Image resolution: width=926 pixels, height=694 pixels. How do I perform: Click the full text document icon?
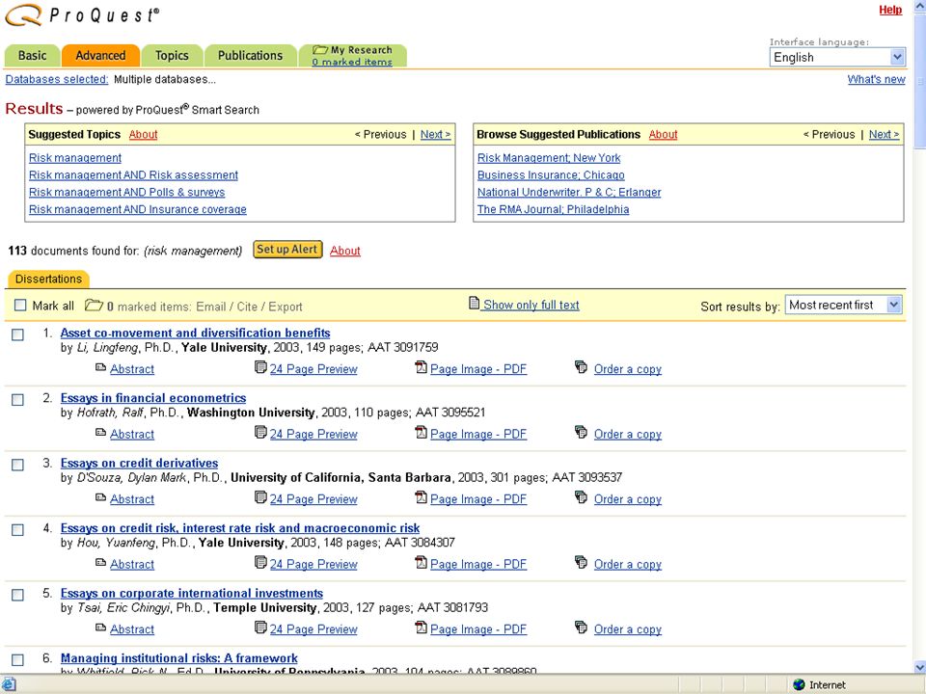tap(474, 304)
